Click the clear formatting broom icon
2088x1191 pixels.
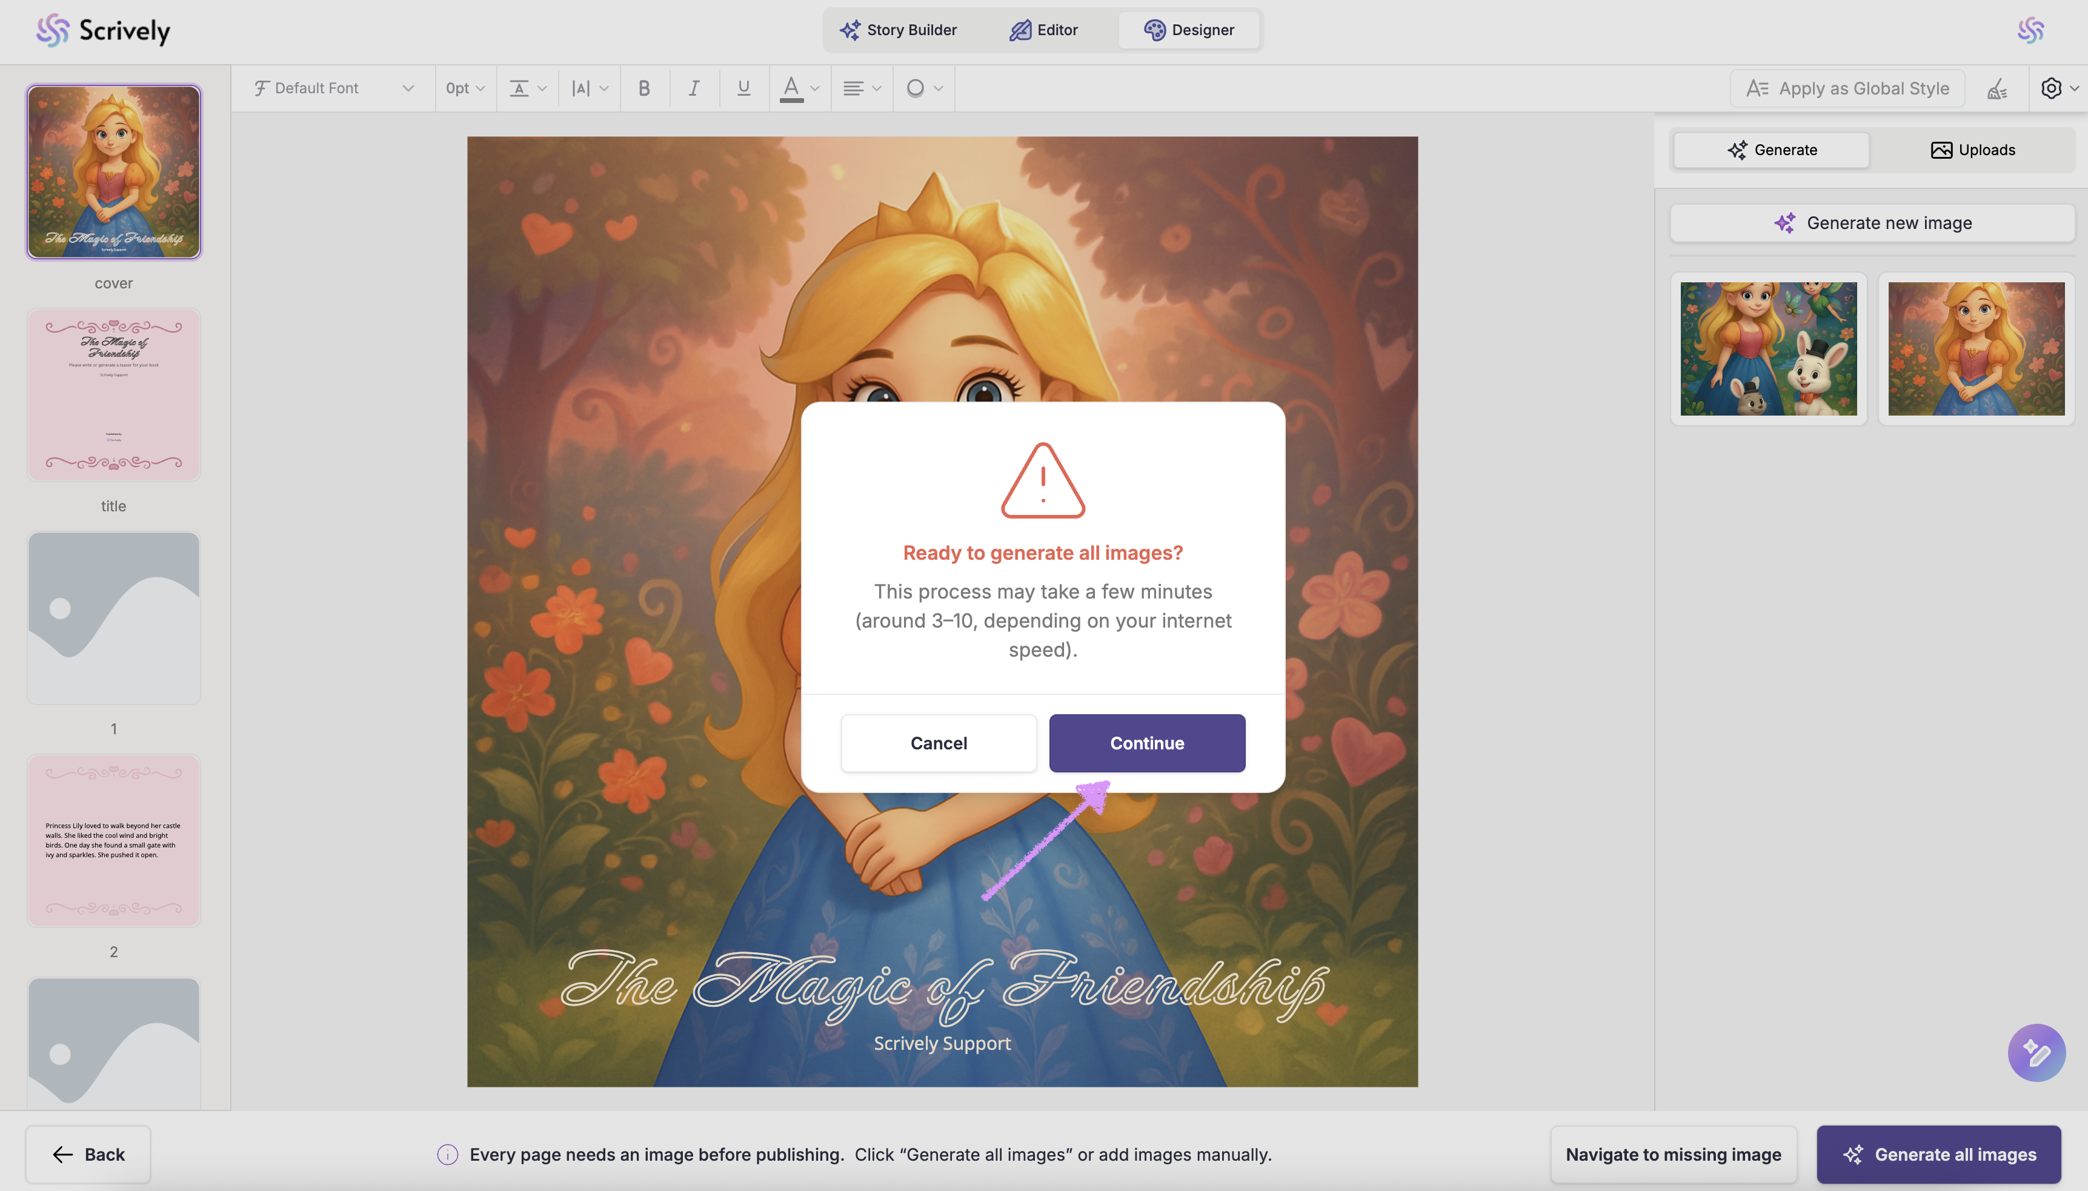click(x=1997, y=88)
